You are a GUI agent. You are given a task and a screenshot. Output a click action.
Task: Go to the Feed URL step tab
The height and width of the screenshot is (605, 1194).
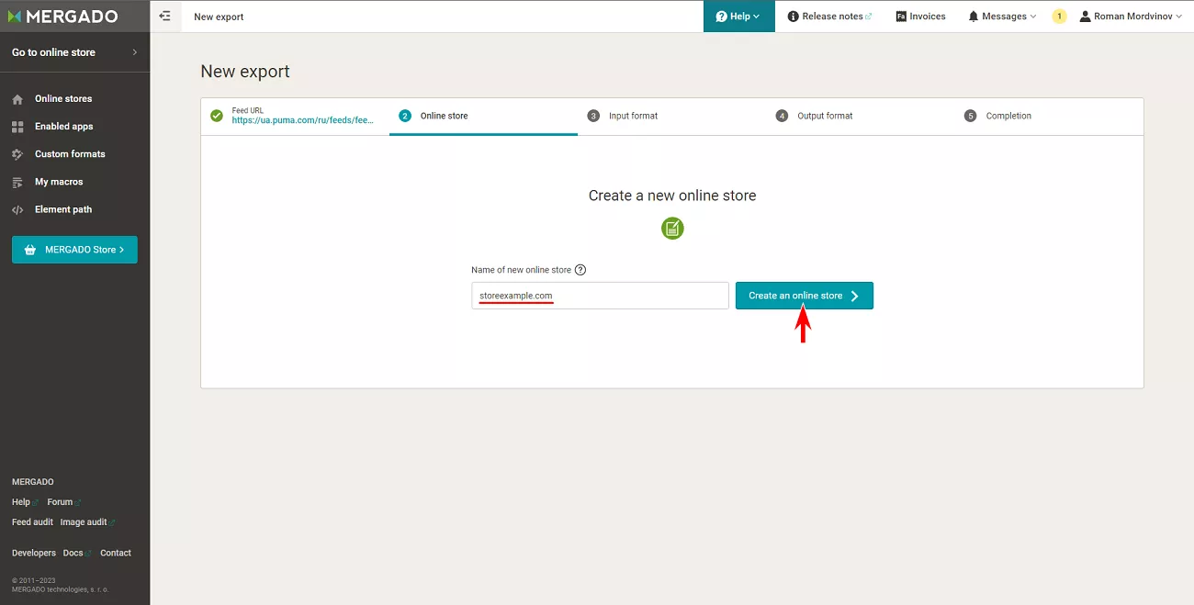(x=295, y=116)
